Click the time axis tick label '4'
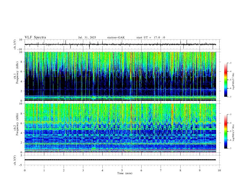 pyautogui.click(x=102, y=170)
